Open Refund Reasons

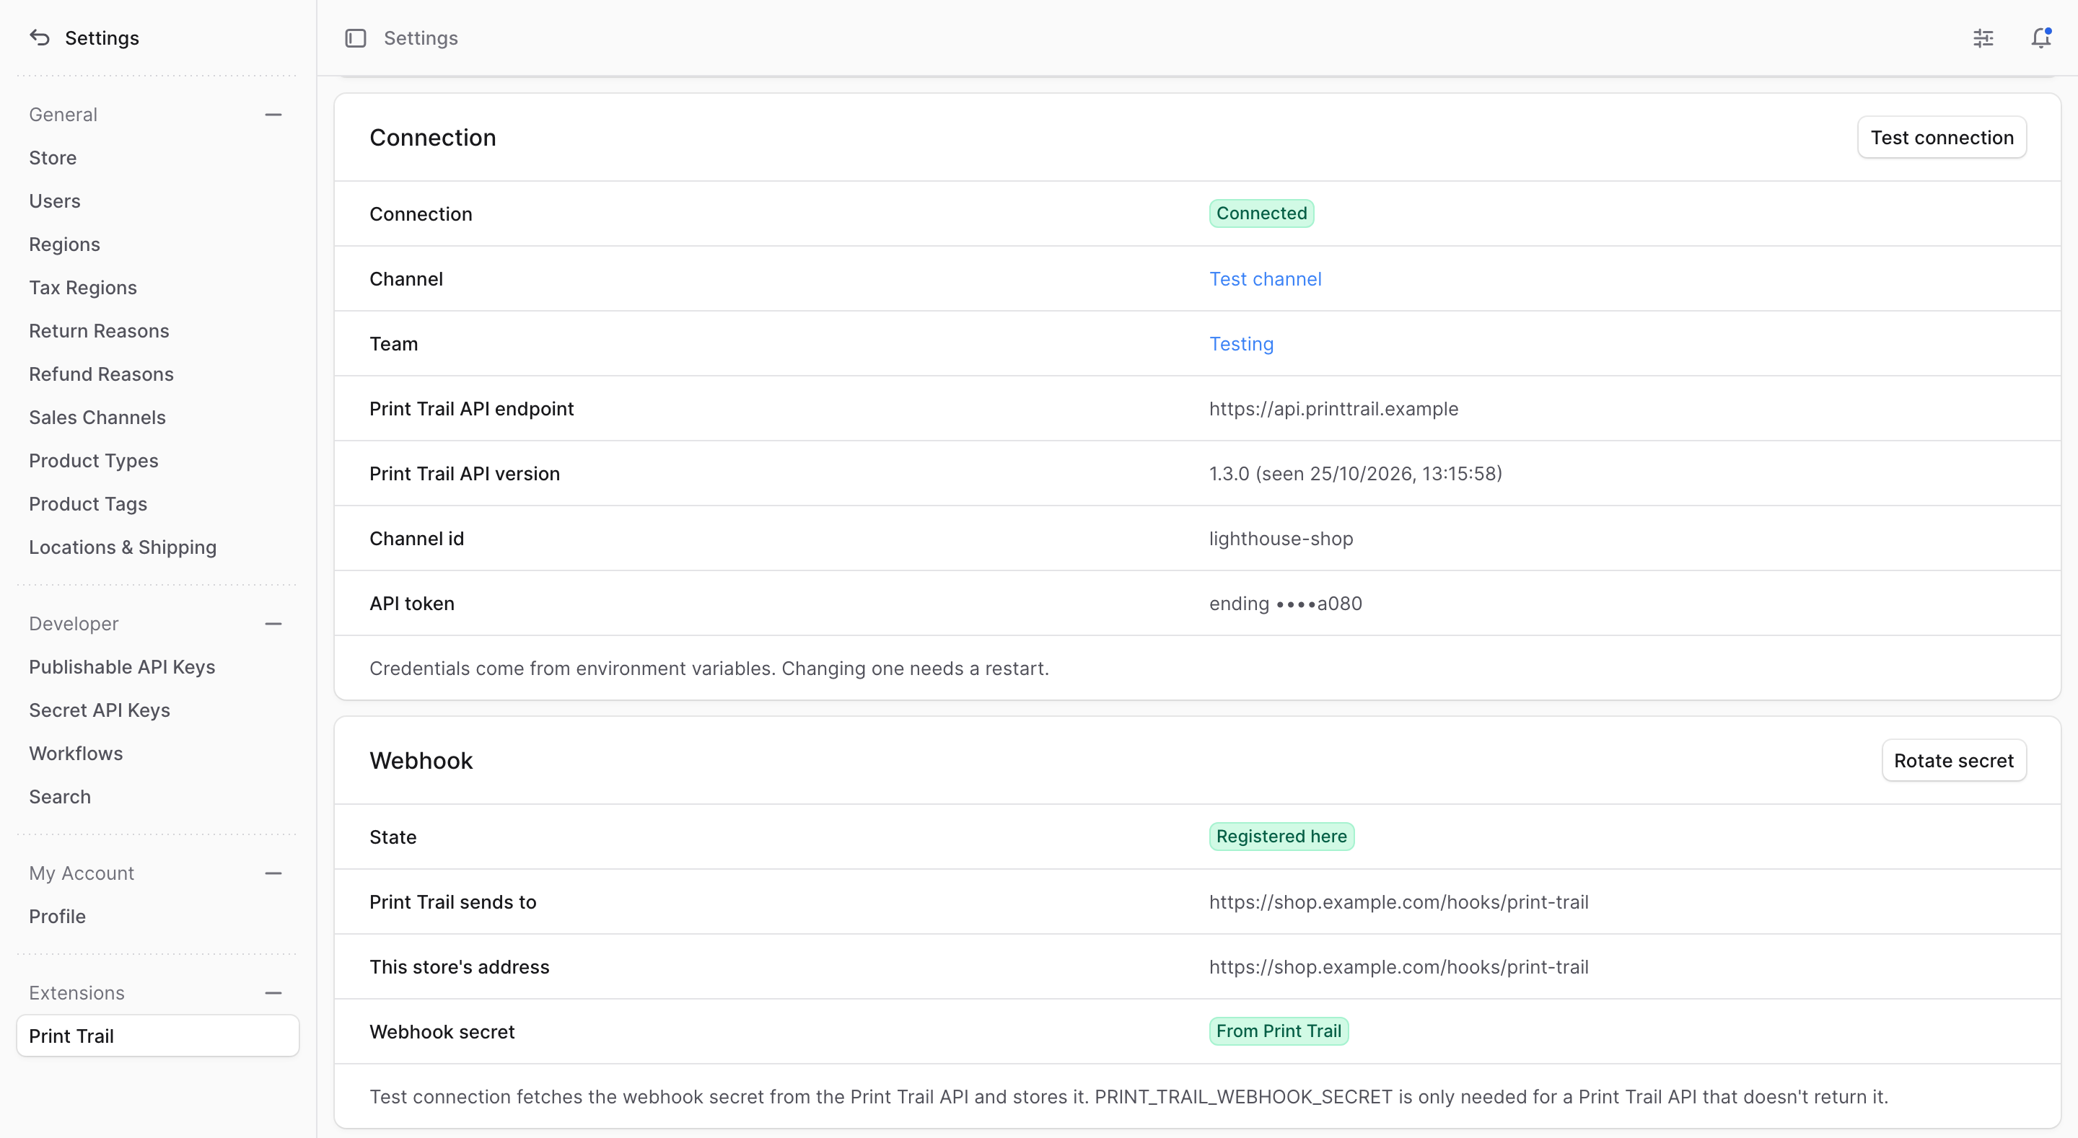click(158, 374)
